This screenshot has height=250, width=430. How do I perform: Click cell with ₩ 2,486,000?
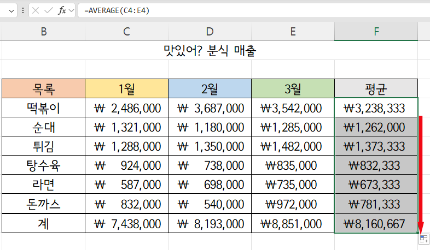coord(126,108)
